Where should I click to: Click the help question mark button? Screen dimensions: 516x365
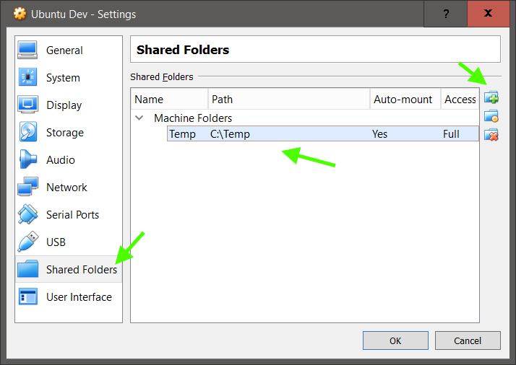(x=446, y=14)
